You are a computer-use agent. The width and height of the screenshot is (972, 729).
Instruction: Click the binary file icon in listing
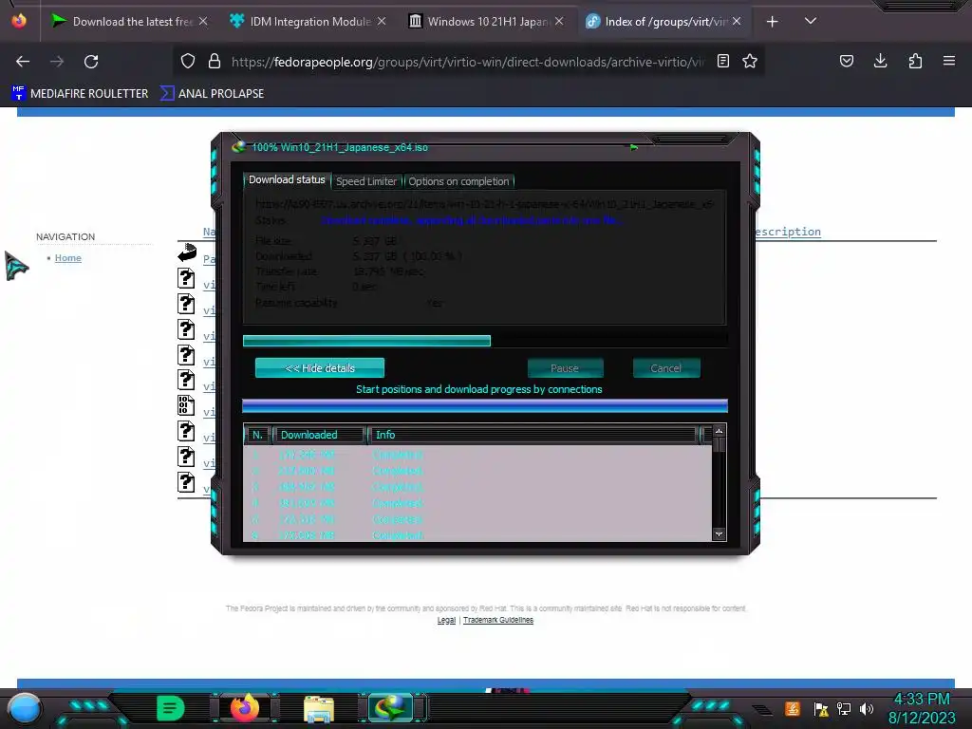(x=186, y=405)
